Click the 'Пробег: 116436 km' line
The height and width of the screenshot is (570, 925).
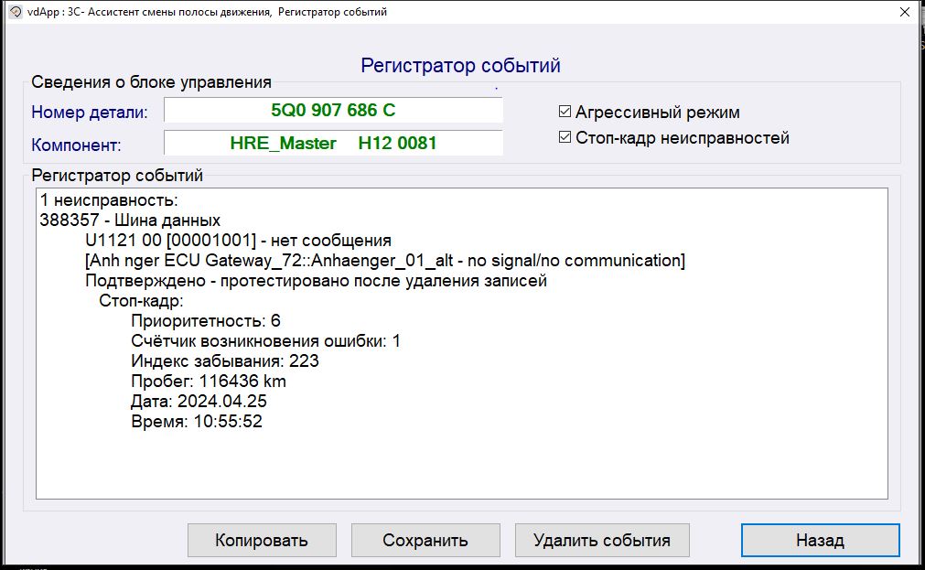[x=209, y=381]
